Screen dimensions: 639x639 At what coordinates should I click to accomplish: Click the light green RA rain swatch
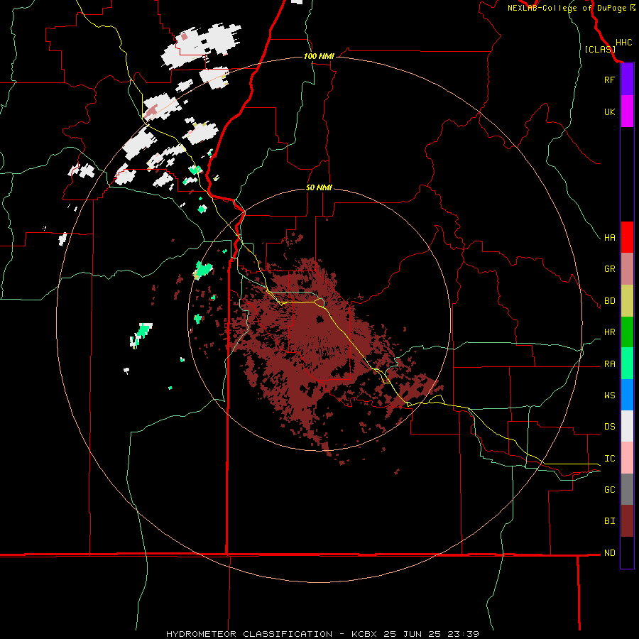pos(627,364)
